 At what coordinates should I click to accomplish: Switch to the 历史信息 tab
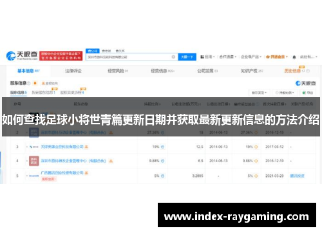[294, 71]
